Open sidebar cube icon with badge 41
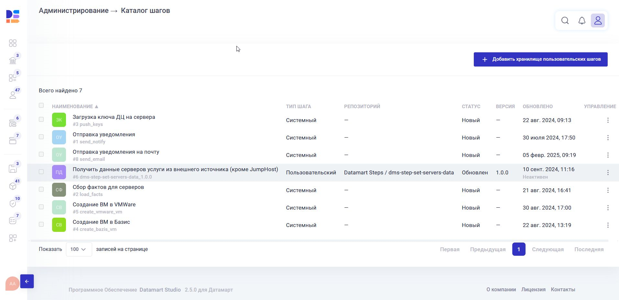 click(x=13, y=186)
